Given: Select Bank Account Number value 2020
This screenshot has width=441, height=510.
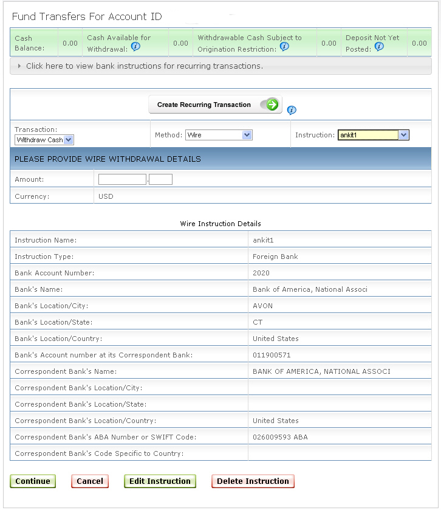Looking at the screenshot, I should point(261,273).
